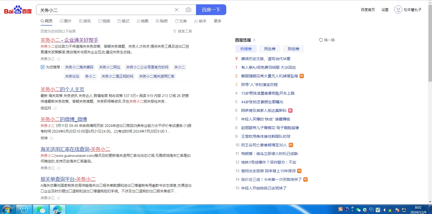Open the WeChat taskbar app
Image resolution: width=432 pixels, height=214 pixels.
(x=41, y=209)
